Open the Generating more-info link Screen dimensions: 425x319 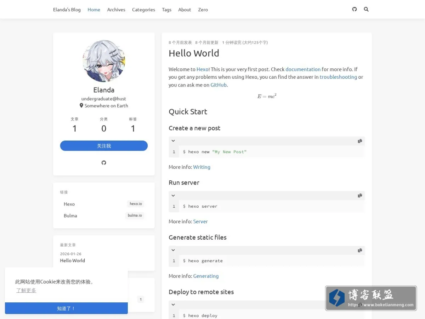[x=206, y=276]
